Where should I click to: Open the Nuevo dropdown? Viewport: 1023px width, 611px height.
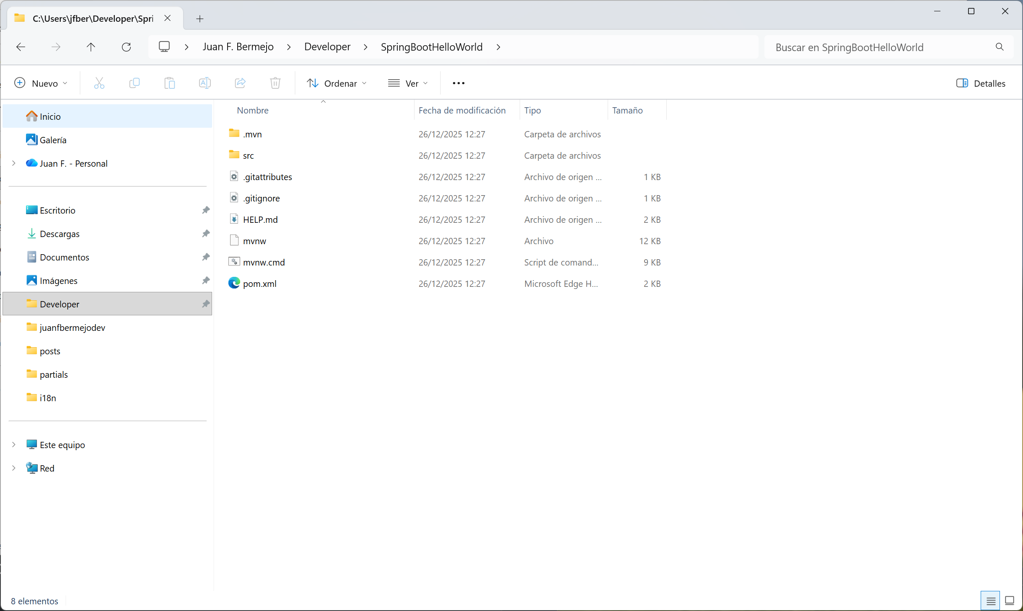click(x=41, y=83)
